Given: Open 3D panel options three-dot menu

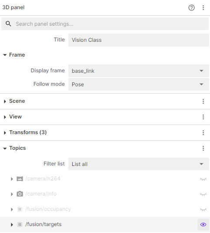Looking at the screenshot, I should 203,7.
